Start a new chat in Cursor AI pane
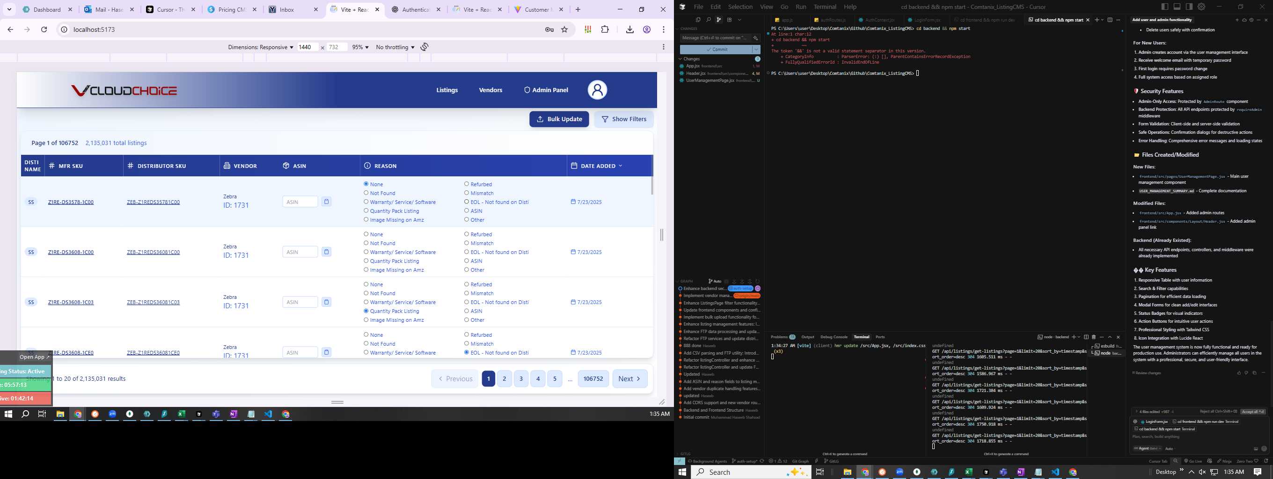 1237,20
